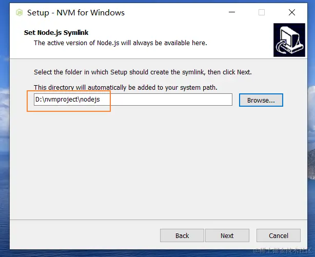Image resolution: width=315 pixels, height=257 pixels.
Task: Click the 'Setup - NVM for Windows' title
Action: click(x=76, y=13)
